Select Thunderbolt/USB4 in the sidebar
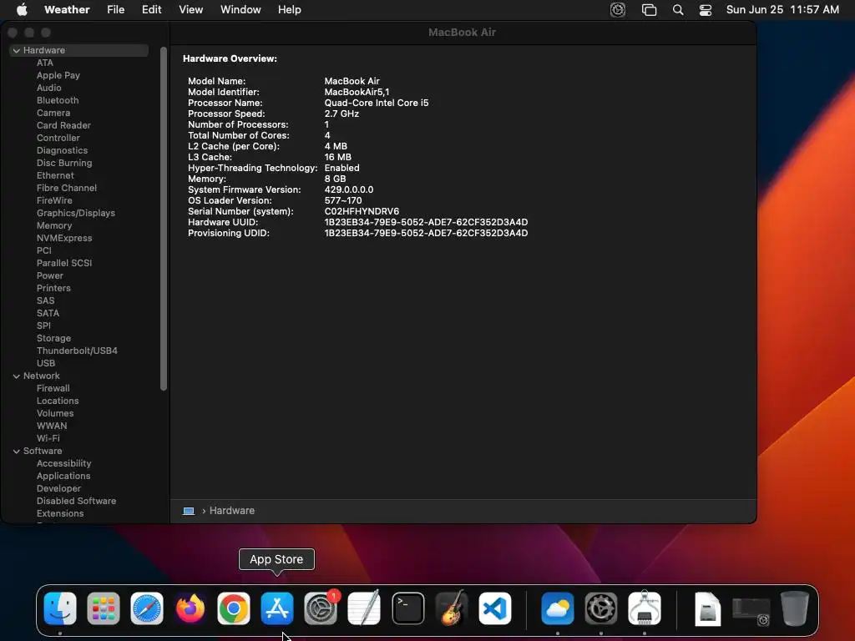The width and height of the screenshot is (855, 641). (77, 351)
